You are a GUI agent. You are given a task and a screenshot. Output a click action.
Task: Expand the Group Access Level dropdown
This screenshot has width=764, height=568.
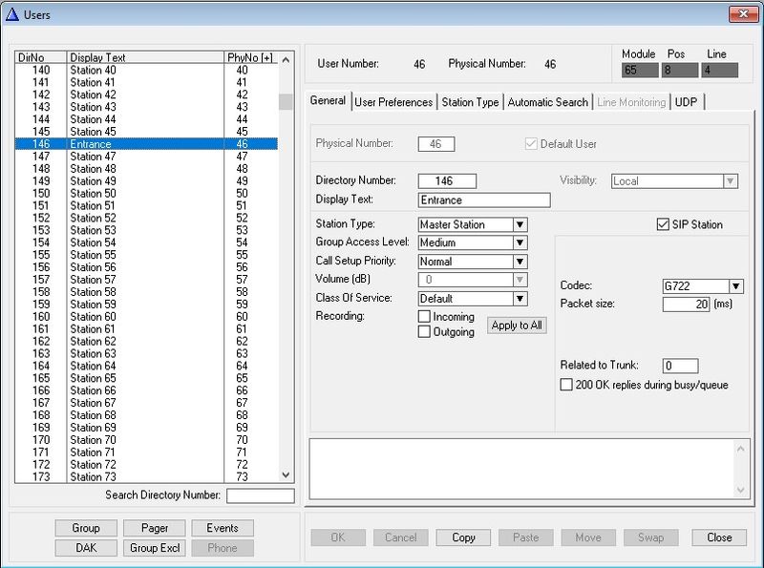click(x=520, y=242)
